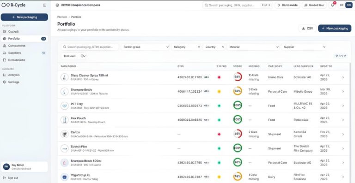Expand the Stretch Film row chevron
This screenshot has width=355, height=183.
click(x=343, y=148)
